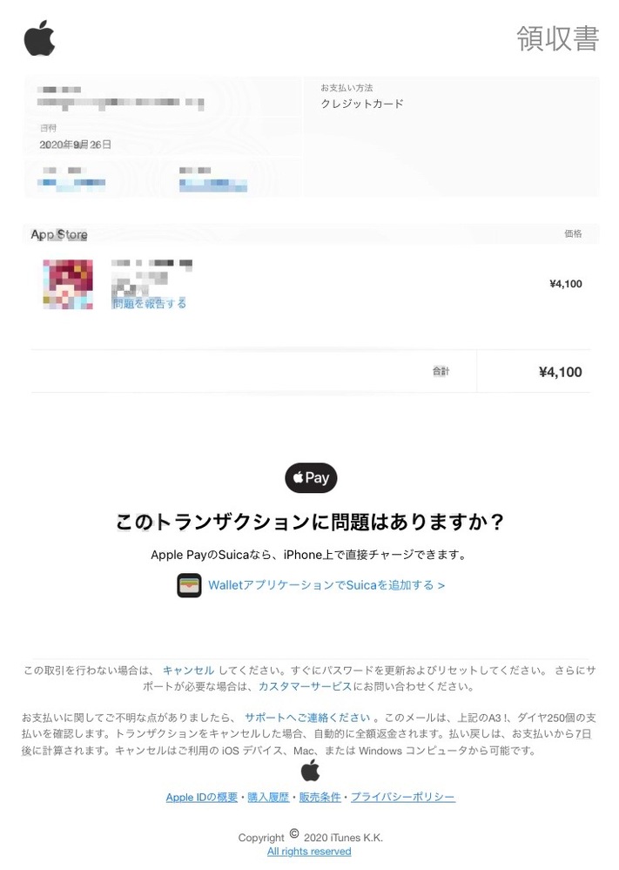
Task: Click the blurred blue link under the date
Action: [x=71, y=183]
